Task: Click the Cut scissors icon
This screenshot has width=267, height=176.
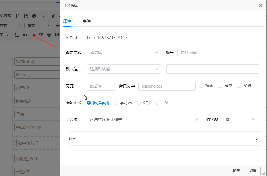Action: (x=53, y=16)
